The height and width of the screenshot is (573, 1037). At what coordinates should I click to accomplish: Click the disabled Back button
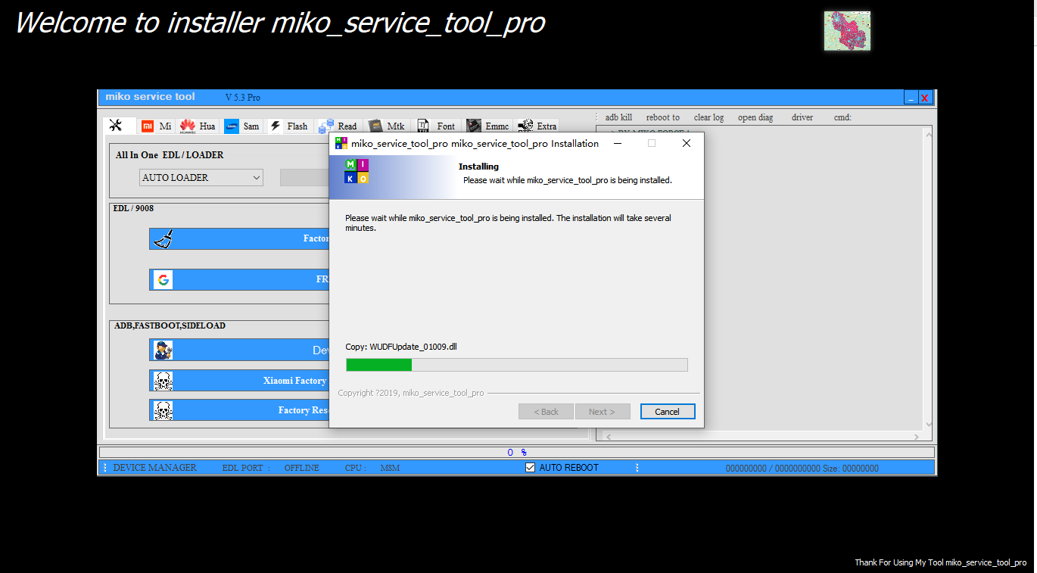coord(546,412)
